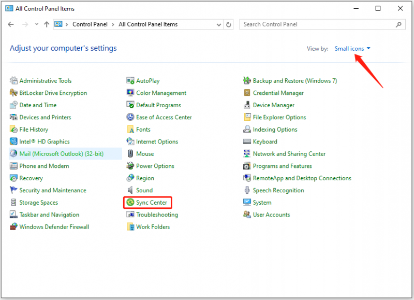Image resolution: width=414 pixels, height=300 pixels.
Task: Open the Keyboard icon
Action: pos(247,141)
